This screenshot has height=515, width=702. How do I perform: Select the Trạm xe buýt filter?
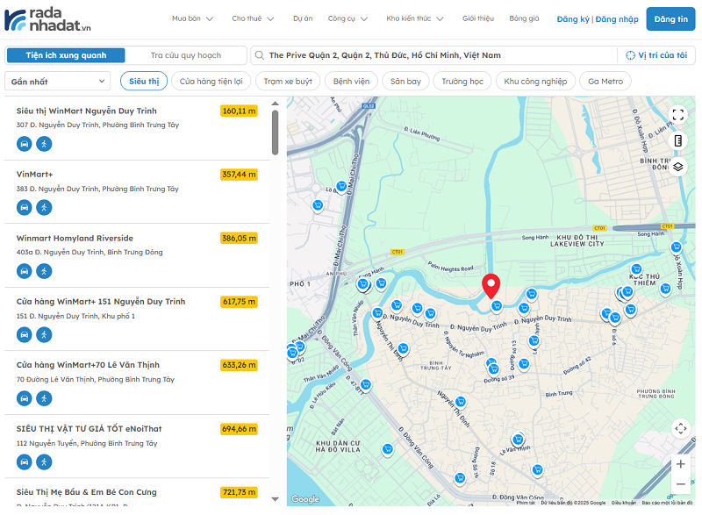tap(288, 82)
